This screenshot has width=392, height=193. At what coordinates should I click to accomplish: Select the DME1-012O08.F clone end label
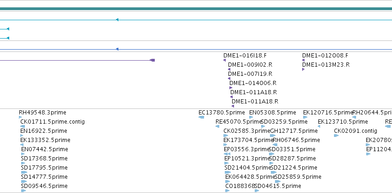(x=325, y=55)
